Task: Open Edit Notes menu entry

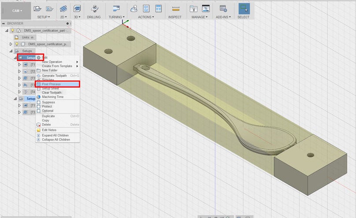Action: 58,130
